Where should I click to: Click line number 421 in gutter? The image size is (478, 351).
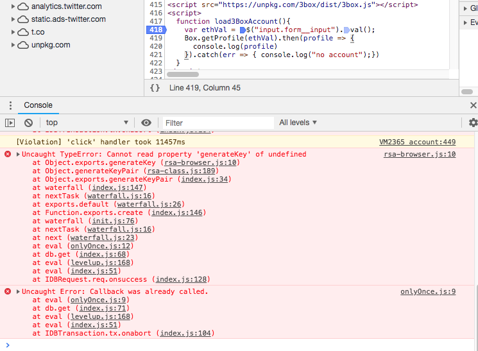pyautogui.click(x=156, y=55)
